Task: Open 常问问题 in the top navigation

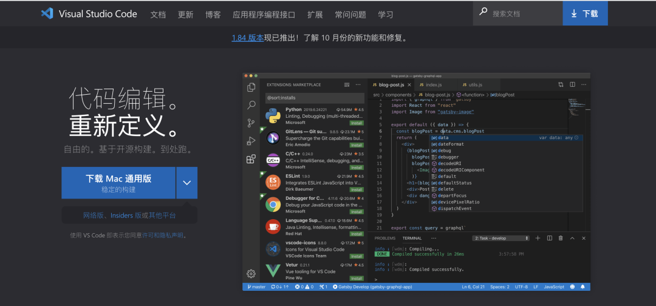Action: click(350, 15)
